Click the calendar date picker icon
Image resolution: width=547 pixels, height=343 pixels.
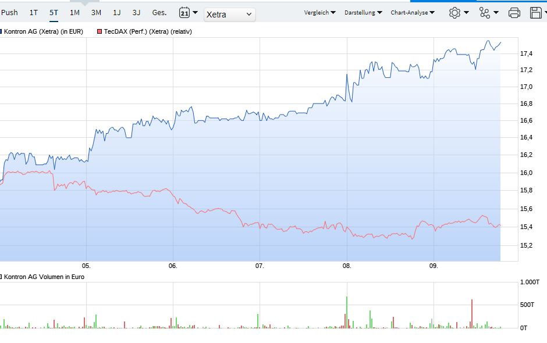point(185,12)
